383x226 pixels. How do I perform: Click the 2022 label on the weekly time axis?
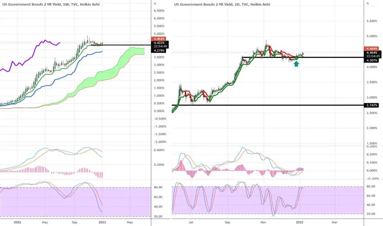17,222
